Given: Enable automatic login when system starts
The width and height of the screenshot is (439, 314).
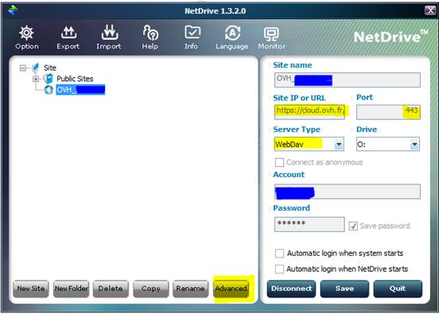Looking at the screenshot, I should coord(279,254).
